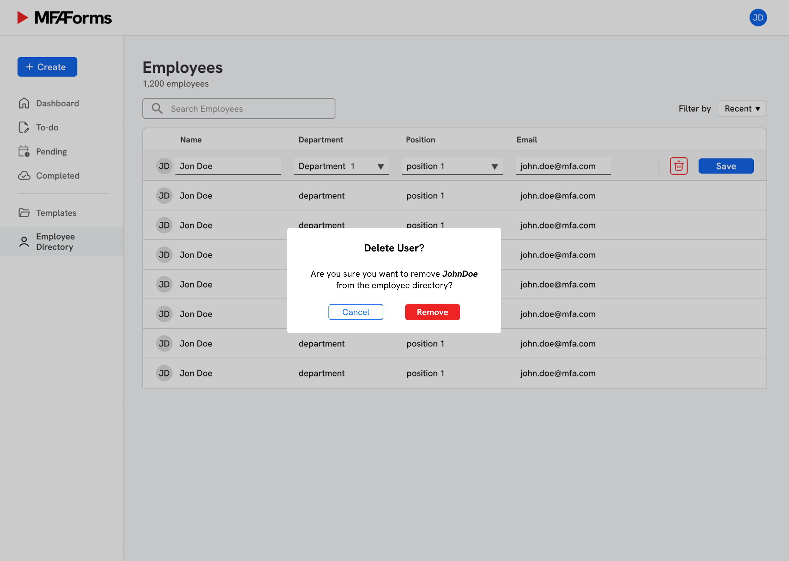Expand the Department 1 dropdown
This screenshot has width=789, height=561.
[380, 167]
